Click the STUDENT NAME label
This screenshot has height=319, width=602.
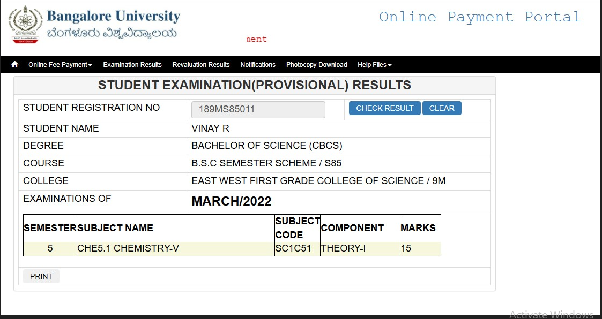coord(61,128)
